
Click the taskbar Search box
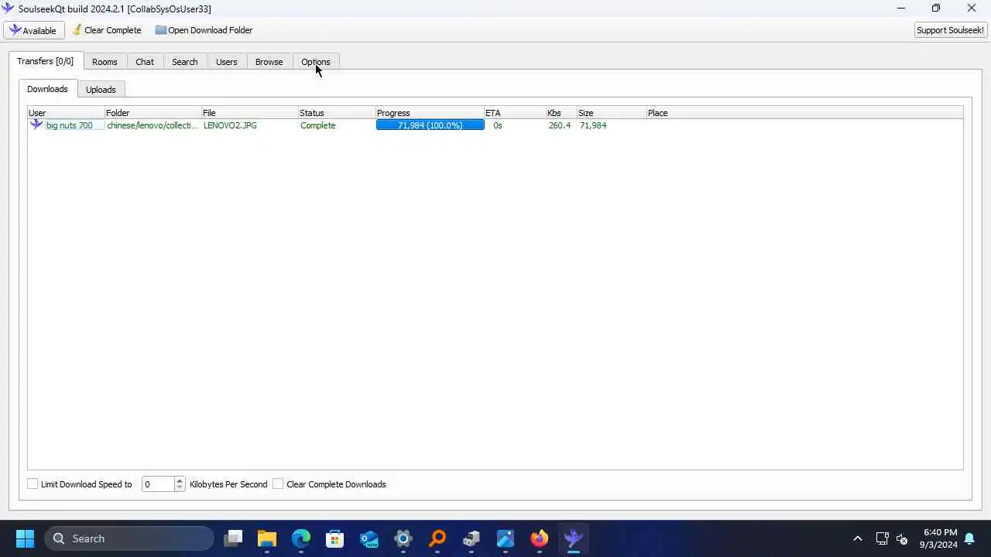(129, 538)
